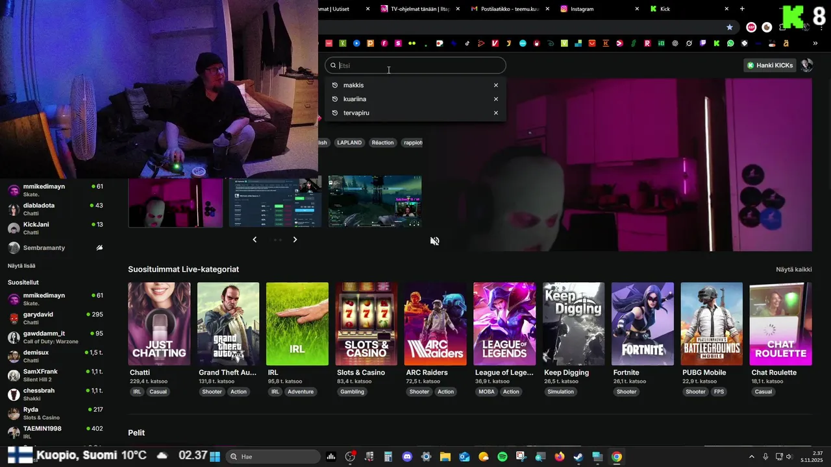831x467 pixels.
Task: Open the WhatsApp bookmark icon
Action: [730, 43]
